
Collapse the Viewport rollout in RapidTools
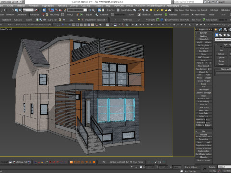tap(204, 135)
